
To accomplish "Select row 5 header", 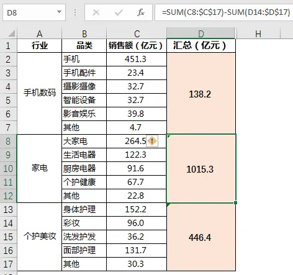I will coord(8,101).
